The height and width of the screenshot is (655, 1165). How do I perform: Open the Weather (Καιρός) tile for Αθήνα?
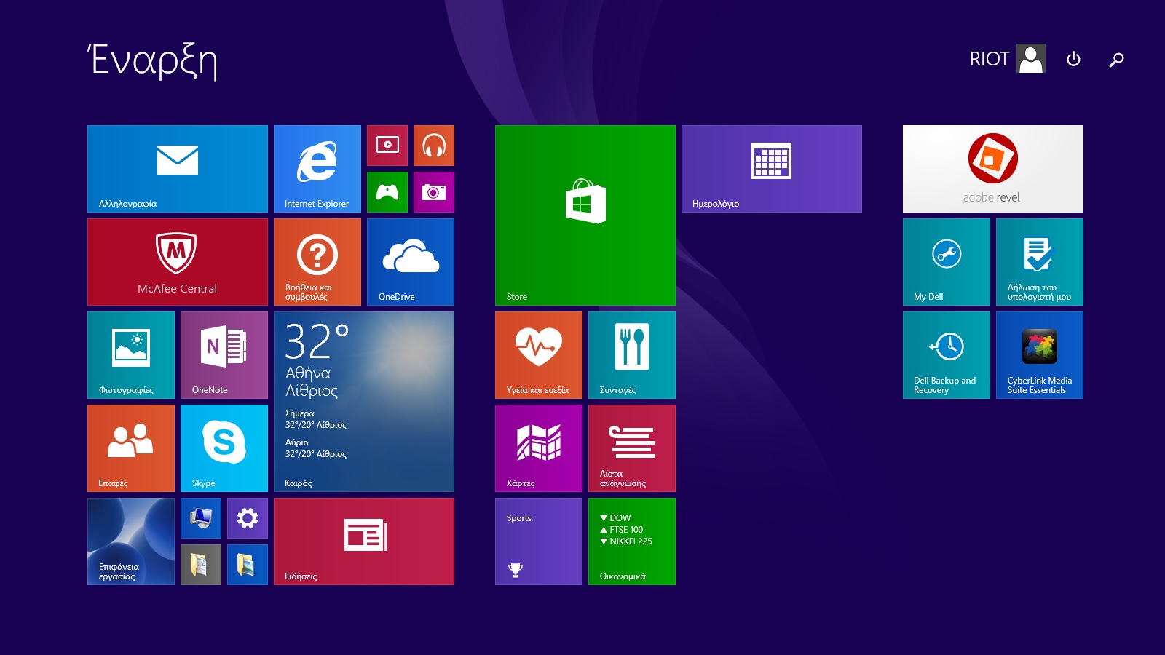364,402
